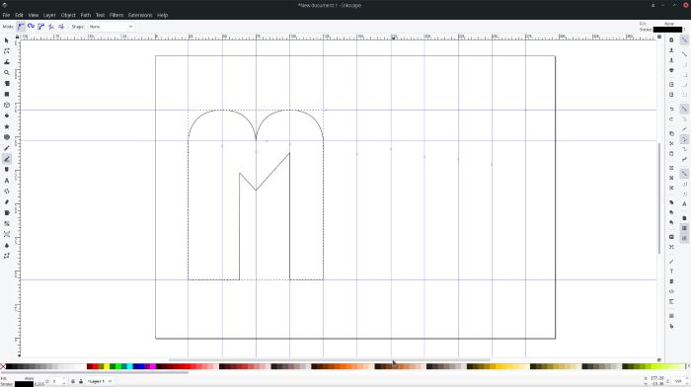Click the opacity input field
The width and height of the screenshot is (691, 387).
[x=57, y=381]
